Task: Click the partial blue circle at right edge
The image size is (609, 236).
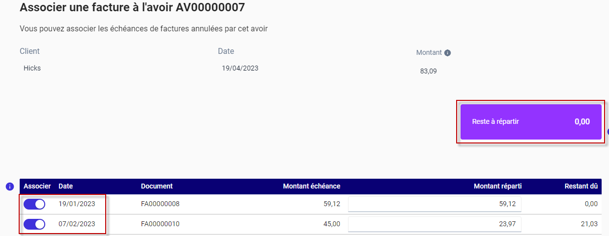Action: (x=608, y=132)
